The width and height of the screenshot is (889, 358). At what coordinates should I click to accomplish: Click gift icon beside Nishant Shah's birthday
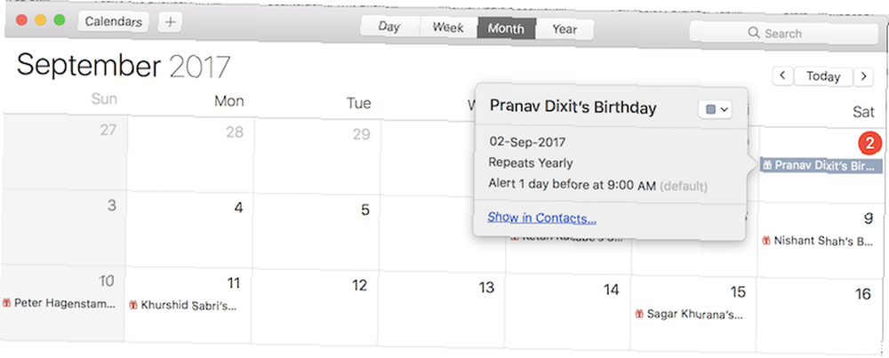[x=766, y=240]
